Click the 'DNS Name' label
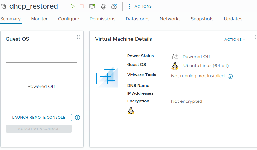The width and height of the screenshot is (257, 150). 138,85
